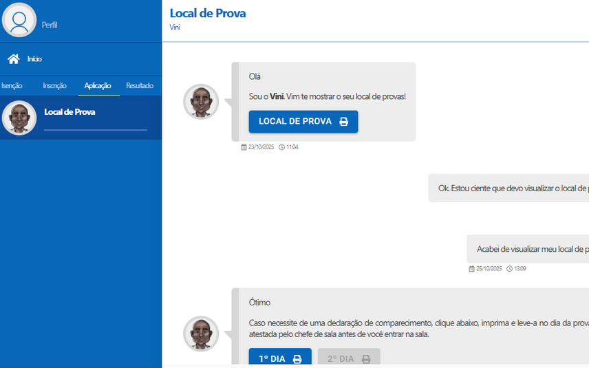Click the clock icon next to 11:04
589x368 pixels.
click(x=281, y=147)
